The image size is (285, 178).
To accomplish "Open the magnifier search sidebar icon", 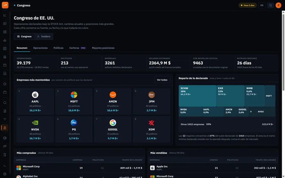I will (x=5, y=103).
